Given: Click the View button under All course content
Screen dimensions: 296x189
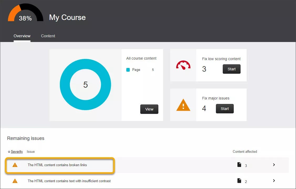Looking at the screenshot, I should click(x=149, y=109).
